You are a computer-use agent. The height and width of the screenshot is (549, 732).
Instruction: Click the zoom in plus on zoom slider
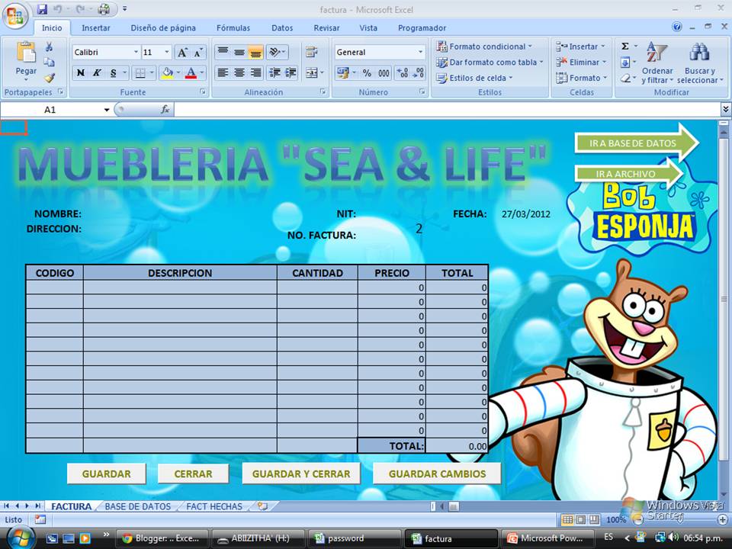pyautogui.click(x=723, y=519)
